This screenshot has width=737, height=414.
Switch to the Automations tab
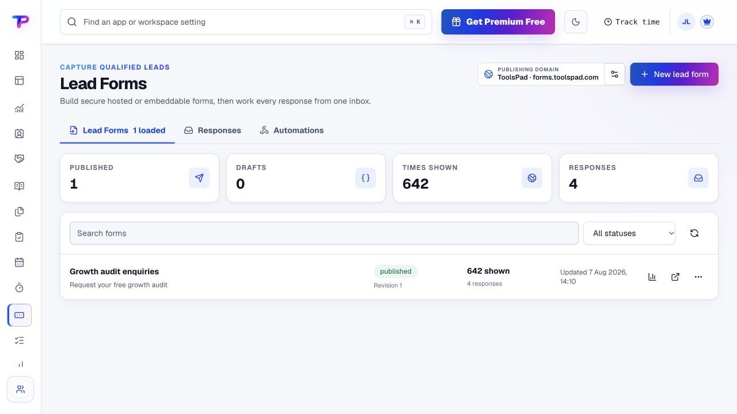tap(292, 131)
